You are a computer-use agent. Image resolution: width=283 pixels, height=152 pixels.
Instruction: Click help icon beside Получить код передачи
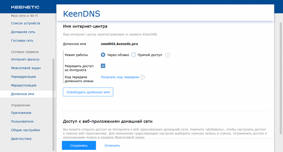pyautogui.click(x=142, y=77)
